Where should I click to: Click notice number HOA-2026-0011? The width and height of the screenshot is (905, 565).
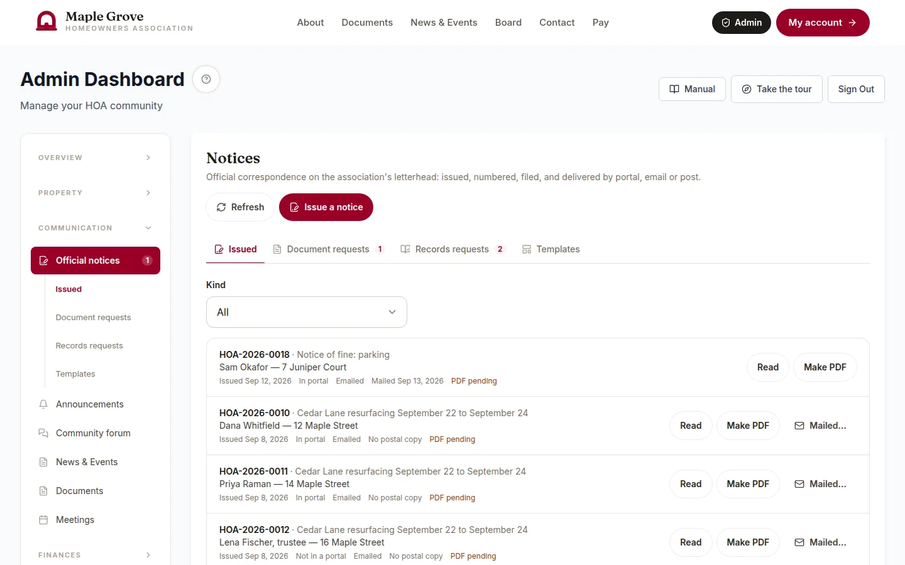pyautogui.click(x=253, y=471)
